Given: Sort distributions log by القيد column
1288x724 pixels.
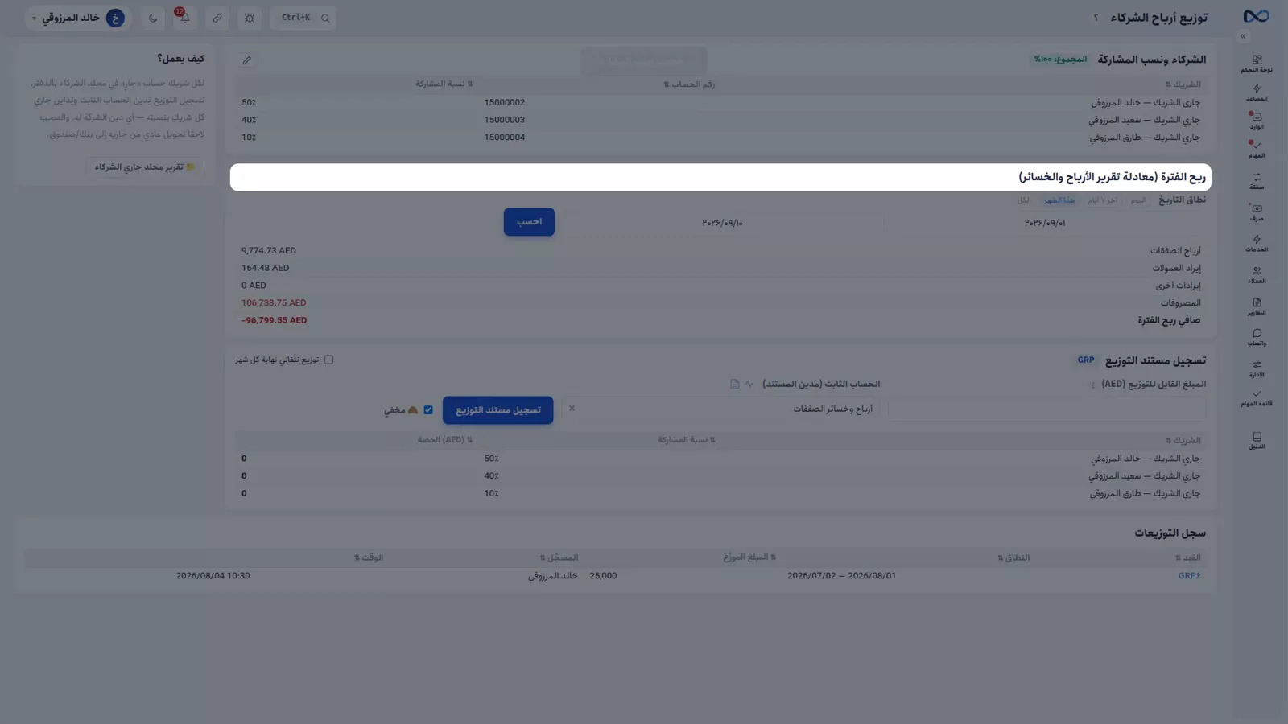Looking at the screenshot, I should pyautogui.click(x=1187, y=557).
